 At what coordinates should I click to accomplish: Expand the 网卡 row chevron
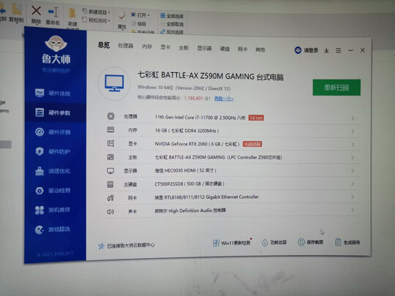coord(353,197)
